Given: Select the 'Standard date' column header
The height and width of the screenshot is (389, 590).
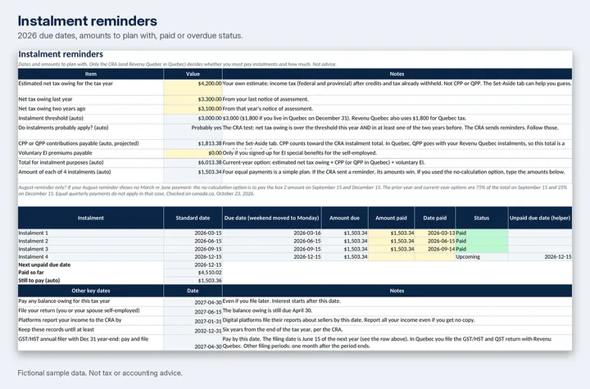Looking at the screenshot, I should pos(193,218).
